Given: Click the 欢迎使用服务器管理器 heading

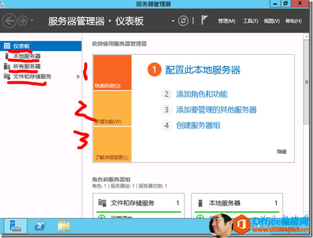Looking at the screenshot, I should click(x=119, y=44).
